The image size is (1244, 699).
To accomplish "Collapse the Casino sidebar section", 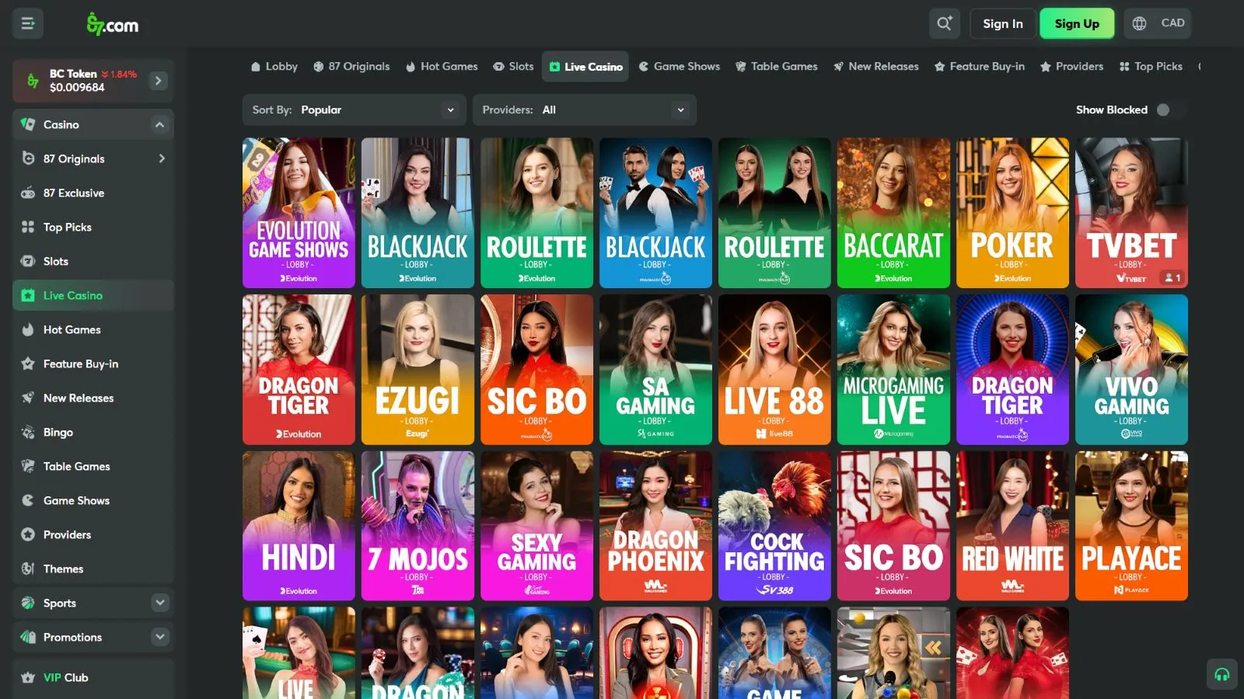I will 159,124.
